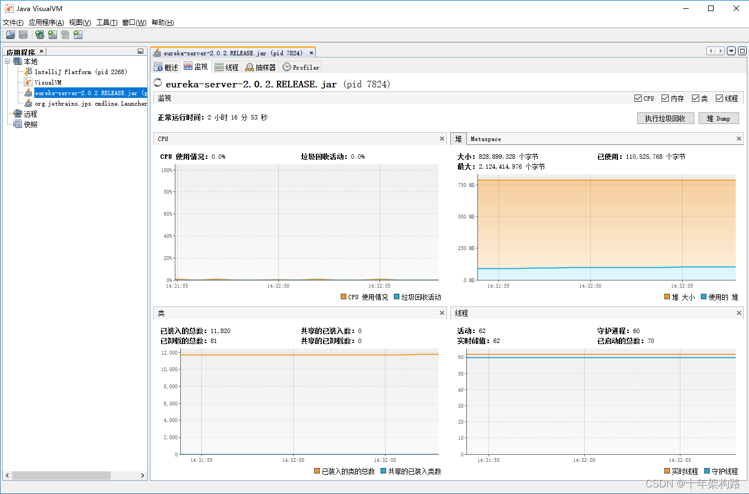The width and height of the screenshot is (749, 494).
Task: Open the 工具 menu
Action: pos(107,23)
